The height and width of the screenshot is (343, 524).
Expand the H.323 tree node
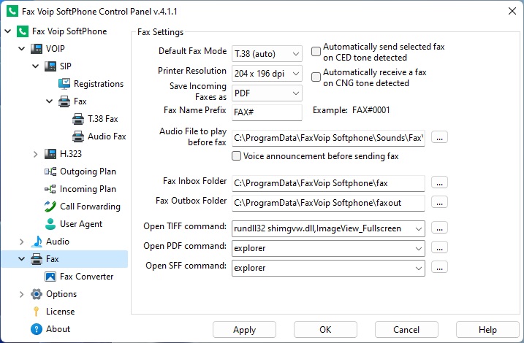(x=36, y=154)
